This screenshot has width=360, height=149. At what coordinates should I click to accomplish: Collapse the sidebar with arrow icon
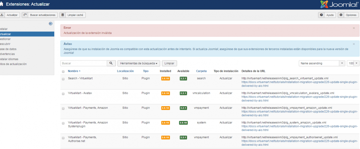(x=50, y=24)
